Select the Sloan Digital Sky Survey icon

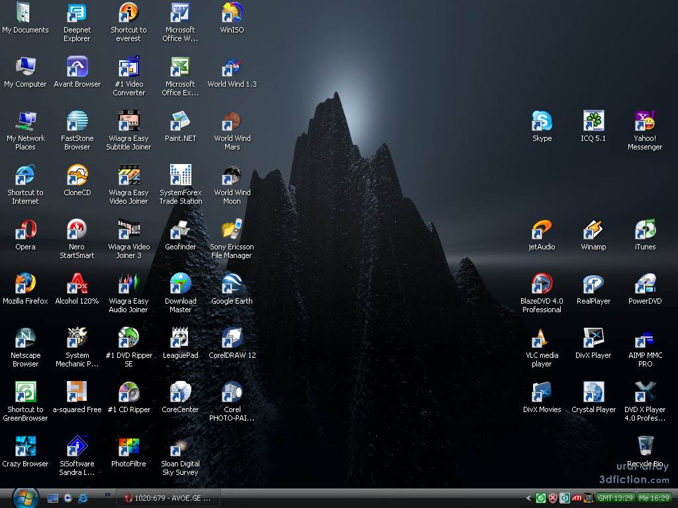tap(180, 446)
